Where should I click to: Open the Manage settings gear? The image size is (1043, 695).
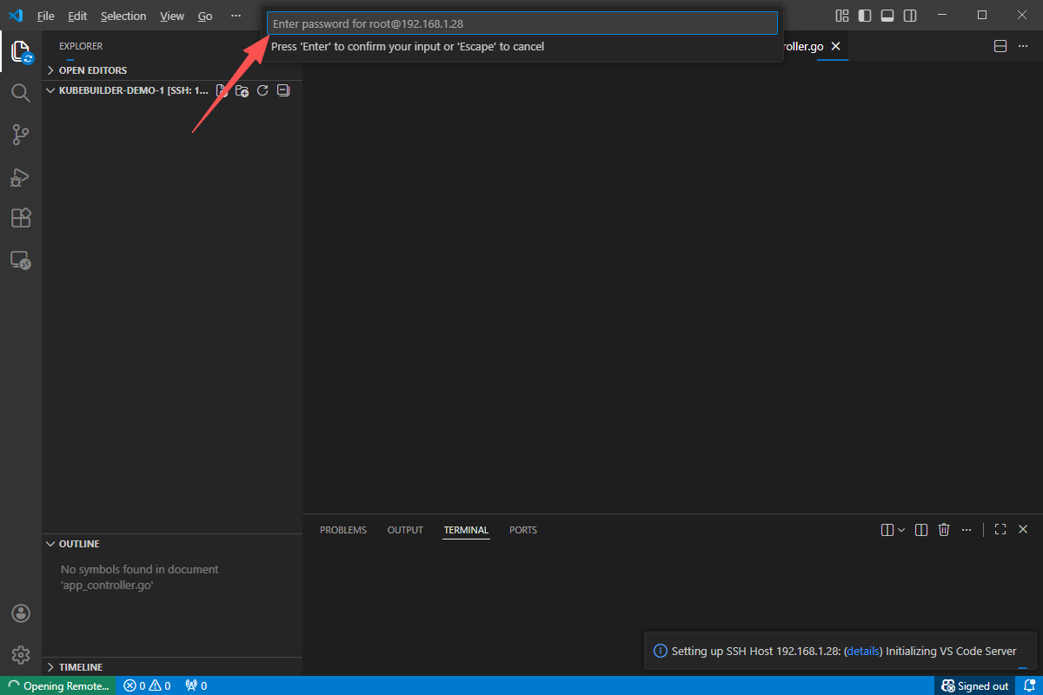[21, 654]
